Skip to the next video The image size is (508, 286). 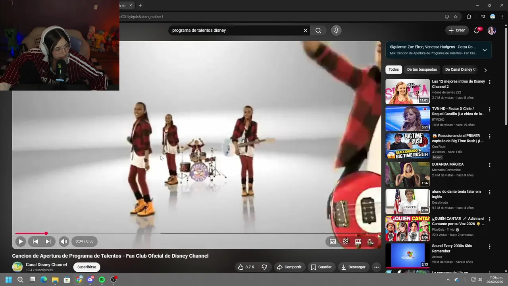click(x=48, y=241)
